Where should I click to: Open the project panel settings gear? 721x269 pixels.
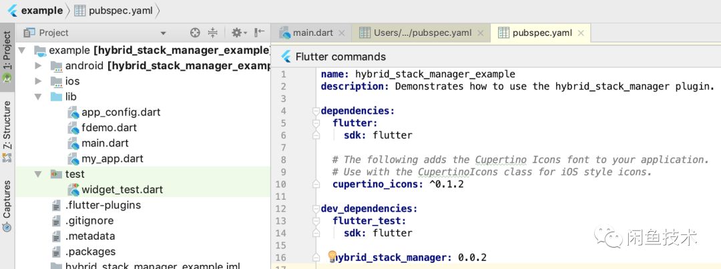point(239,33)
